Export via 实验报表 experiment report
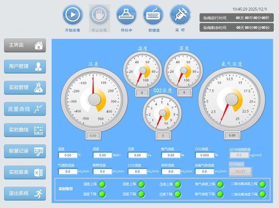This screenshot has width=279, height=208. [x=25, y=172]
